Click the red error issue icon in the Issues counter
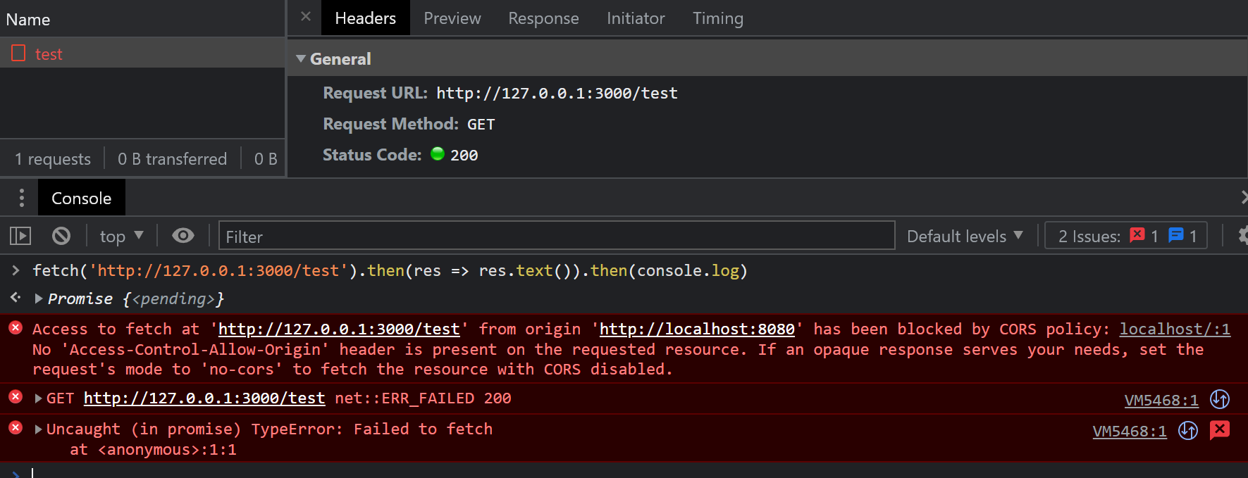The width and height of the screenshot is (1248, 478). 1137,236
